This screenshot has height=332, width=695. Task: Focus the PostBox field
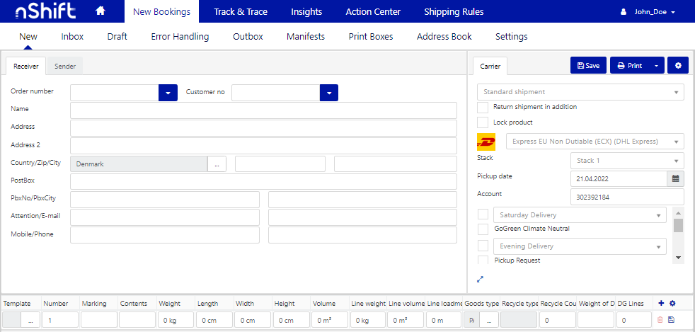point(263,181)
